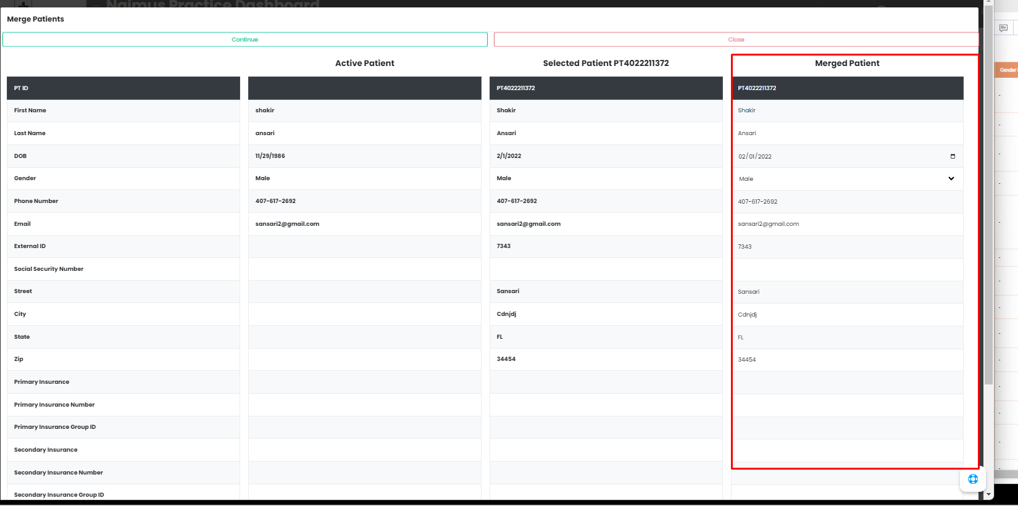Click the 'Social Security Number' row label
The width and height of the screenshot is (1018, 506).
49,269
